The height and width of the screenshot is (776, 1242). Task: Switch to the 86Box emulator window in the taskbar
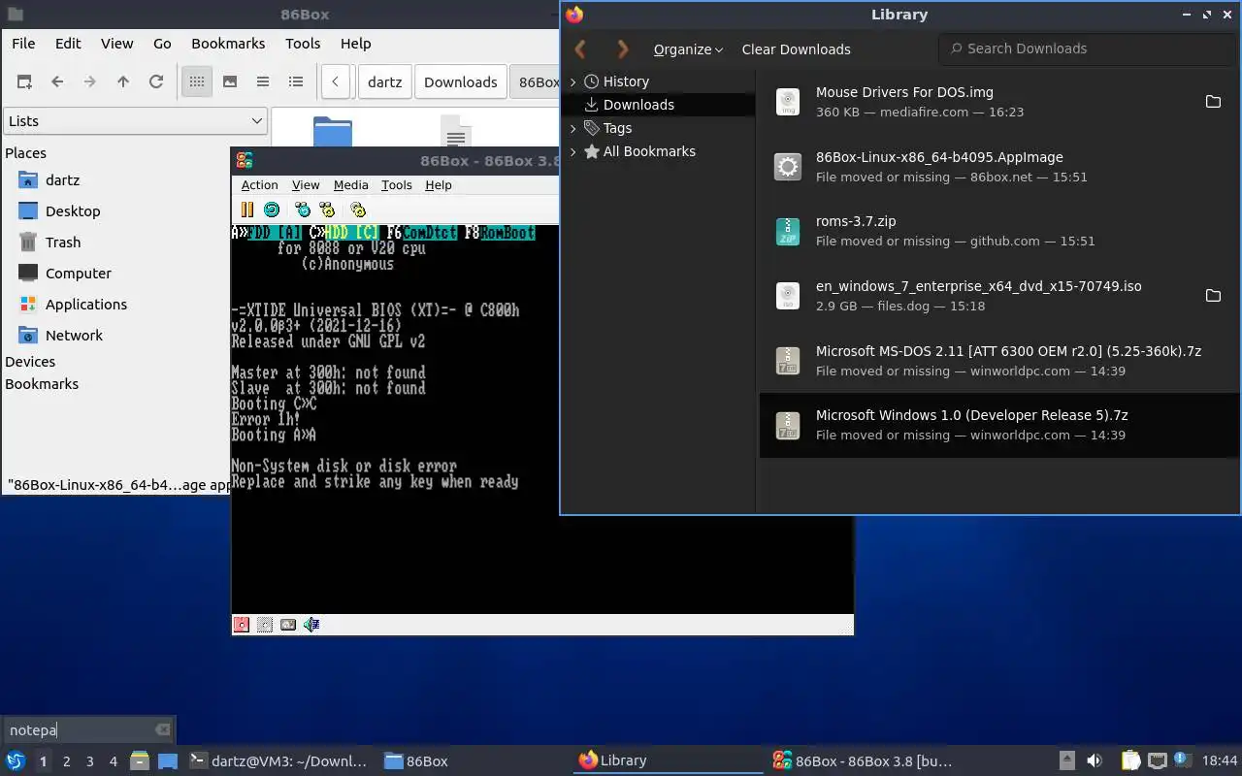[x=862, y=761]
